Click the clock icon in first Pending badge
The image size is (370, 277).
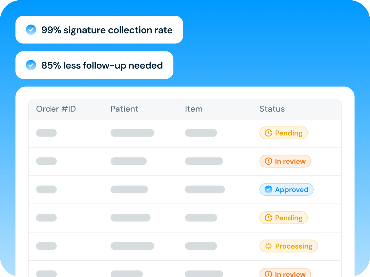coord(268,133)
